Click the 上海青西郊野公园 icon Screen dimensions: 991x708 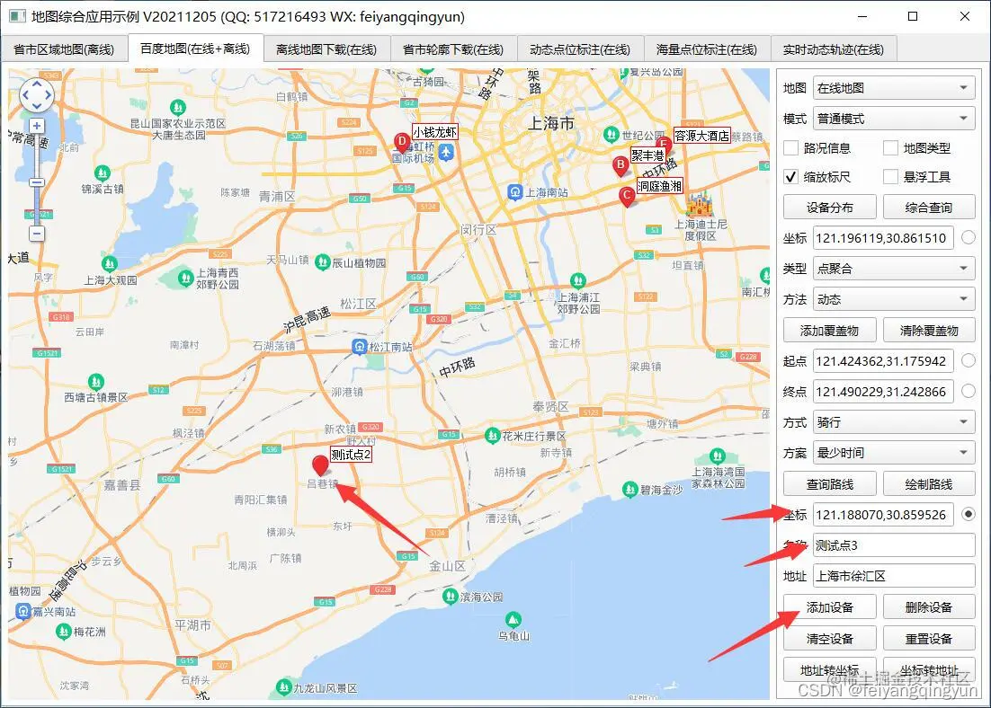click(185, 278)
